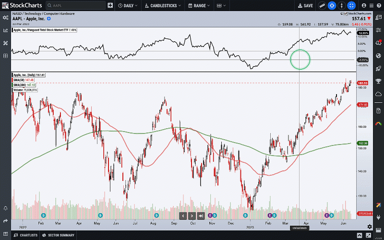Click the 182.53 price label on axis
Screen dimensions: 384x240
pos(363,83)
